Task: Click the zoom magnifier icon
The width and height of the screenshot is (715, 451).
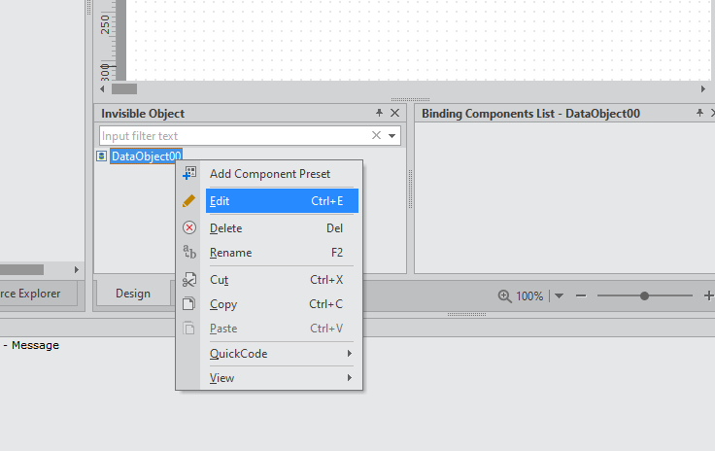Action: click(x=504, y=295)
